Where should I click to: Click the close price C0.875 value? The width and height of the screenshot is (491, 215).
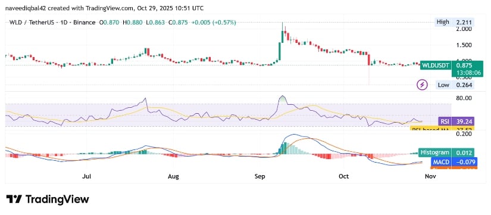point(177,23)
